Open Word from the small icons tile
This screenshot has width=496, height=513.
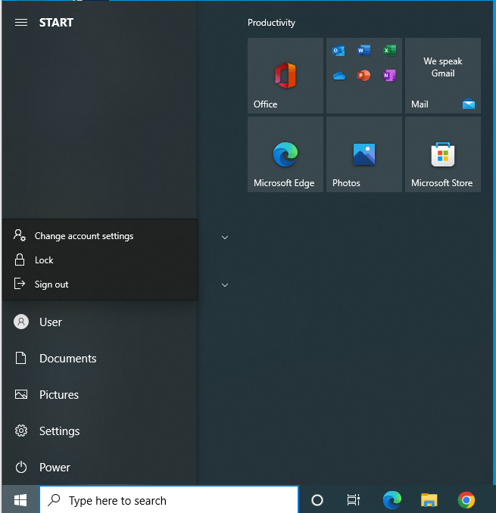coord(363,51)
